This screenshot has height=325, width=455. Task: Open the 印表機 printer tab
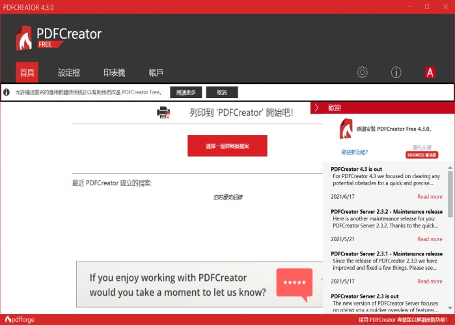[115, 72]
